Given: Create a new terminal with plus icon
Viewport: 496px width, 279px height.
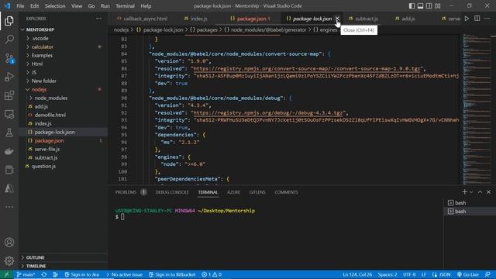Looking at the screenshot, I should pos(464,192).
